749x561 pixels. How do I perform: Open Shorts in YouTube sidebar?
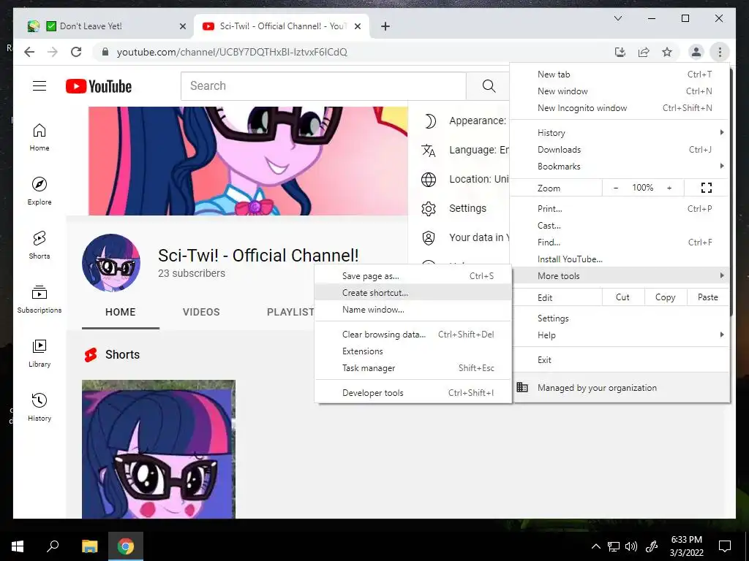[39, 245]
